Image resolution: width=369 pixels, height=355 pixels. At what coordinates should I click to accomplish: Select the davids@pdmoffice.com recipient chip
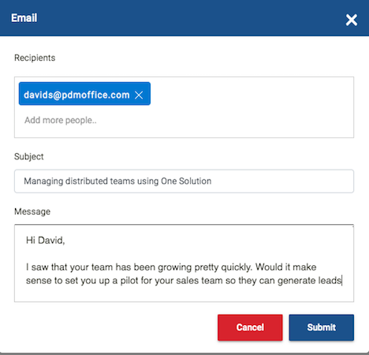click(76, 95)
